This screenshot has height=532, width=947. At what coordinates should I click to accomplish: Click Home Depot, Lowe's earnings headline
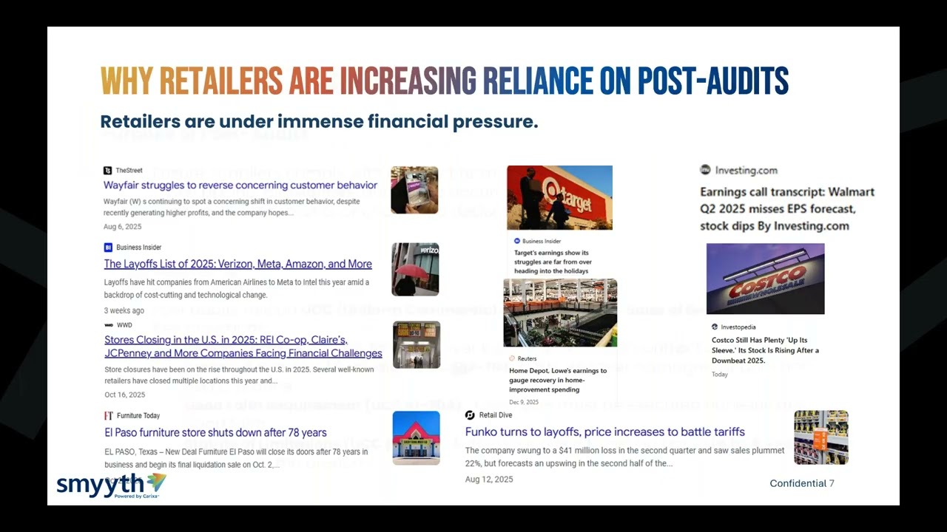pyautogui.click(x=558, y=380)
